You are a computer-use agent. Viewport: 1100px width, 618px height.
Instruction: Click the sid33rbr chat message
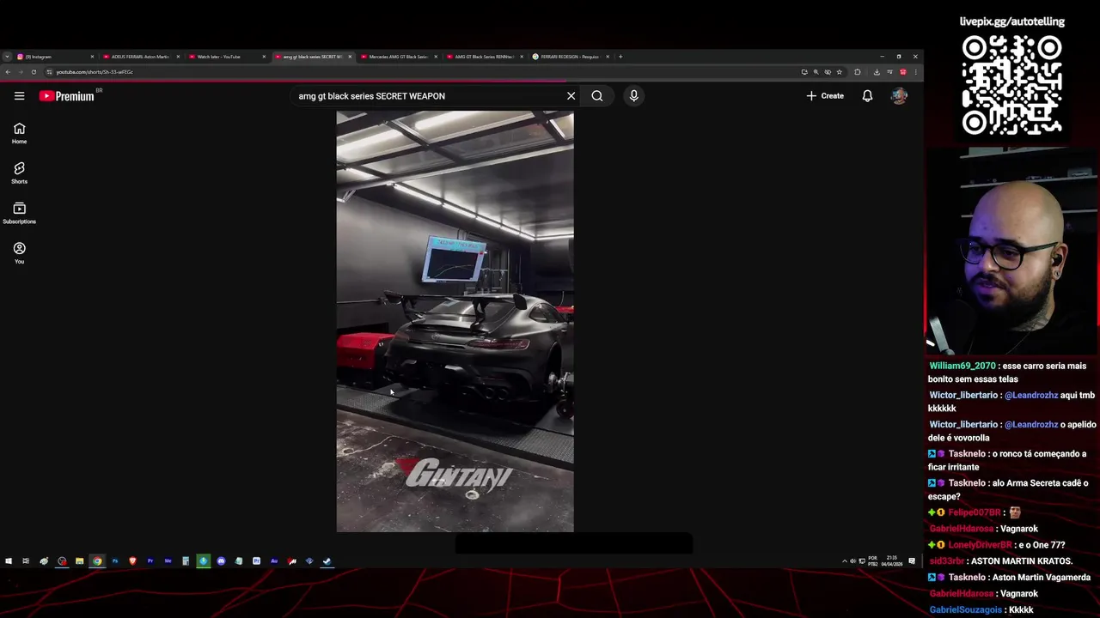pyautogui.click(x=1001, y=561)
